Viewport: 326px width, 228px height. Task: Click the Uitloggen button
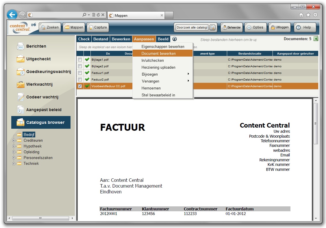pyautogui.click(x=279, y=27)
